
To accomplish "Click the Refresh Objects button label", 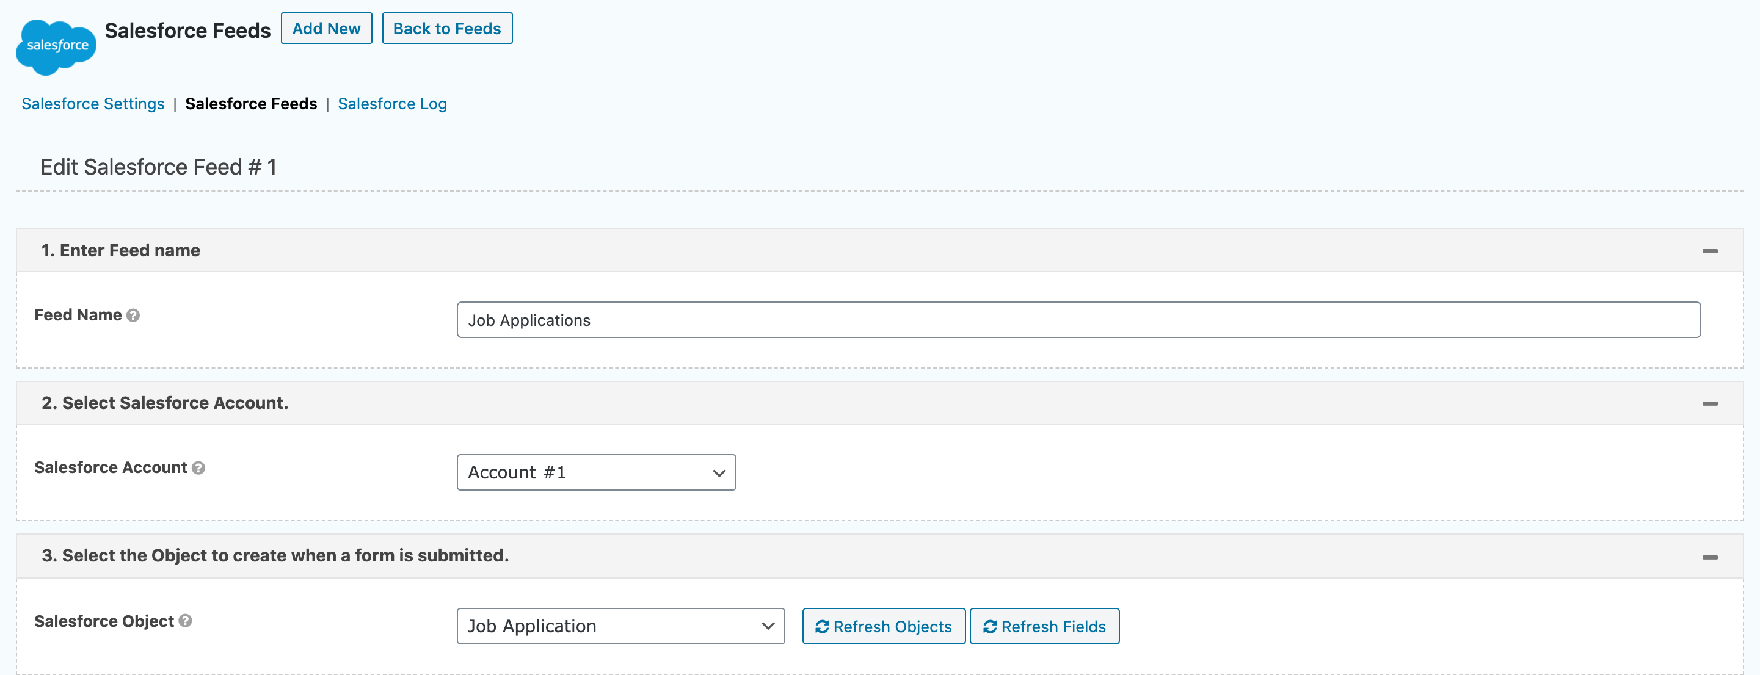I will tap(892, 627).
